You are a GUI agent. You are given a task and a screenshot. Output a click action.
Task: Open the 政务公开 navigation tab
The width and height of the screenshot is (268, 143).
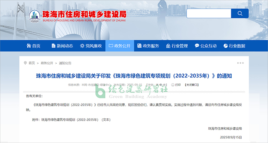119,46
